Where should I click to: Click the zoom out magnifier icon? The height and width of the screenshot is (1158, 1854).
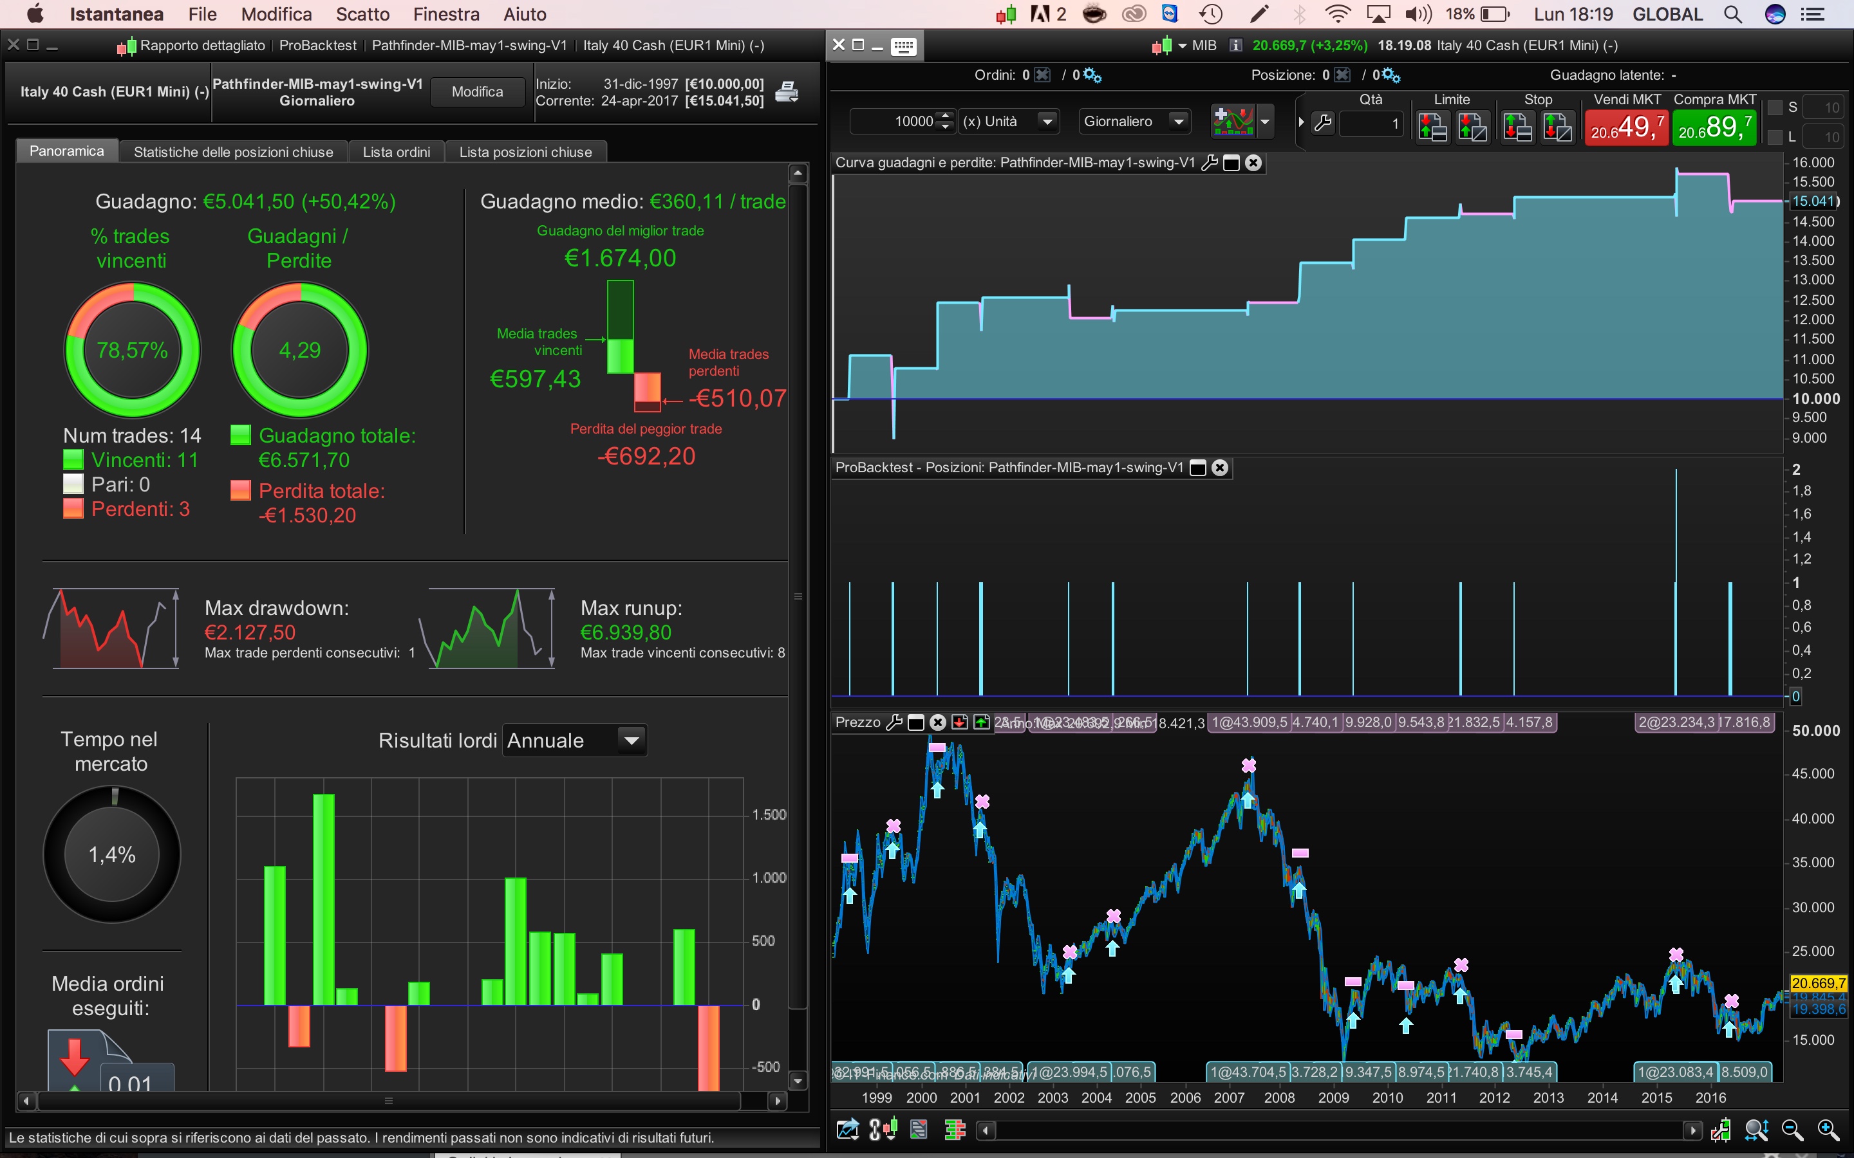[x=1792, y=1130]
